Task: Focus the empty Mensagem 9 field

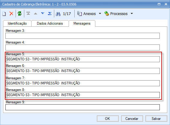Action: 83,107
